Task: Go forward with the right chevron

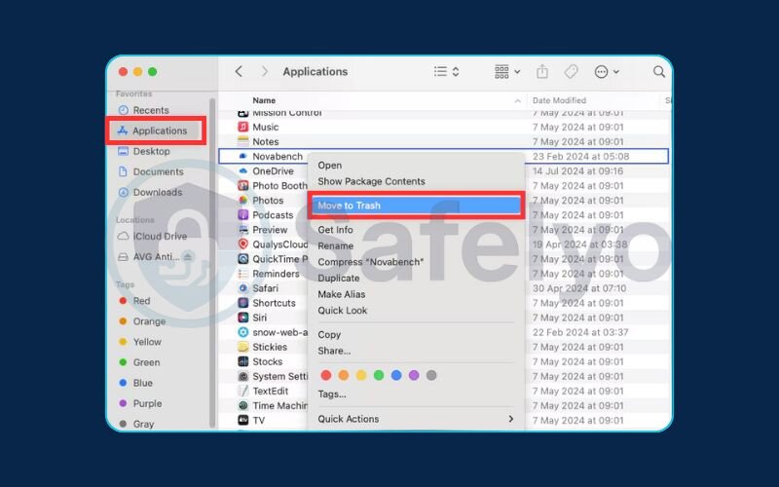Action: pos(264,71)
